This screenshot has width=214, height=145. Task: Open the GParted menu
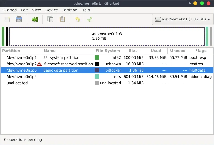point(10,10)
